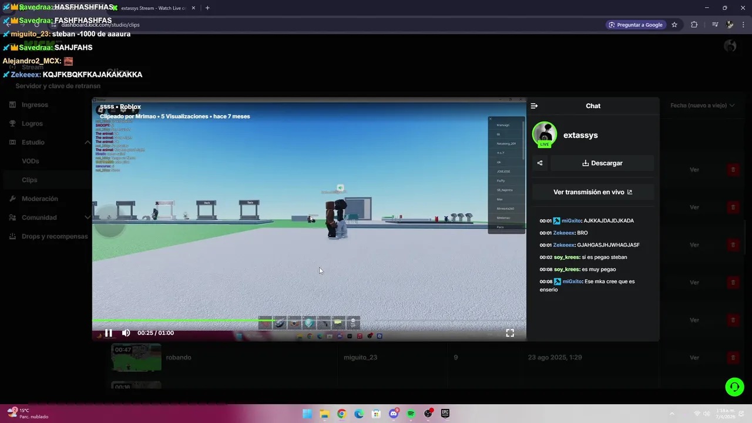The image size is (752, 423).
Task: Open the Windows Start menu
Action: pos(307,414)
